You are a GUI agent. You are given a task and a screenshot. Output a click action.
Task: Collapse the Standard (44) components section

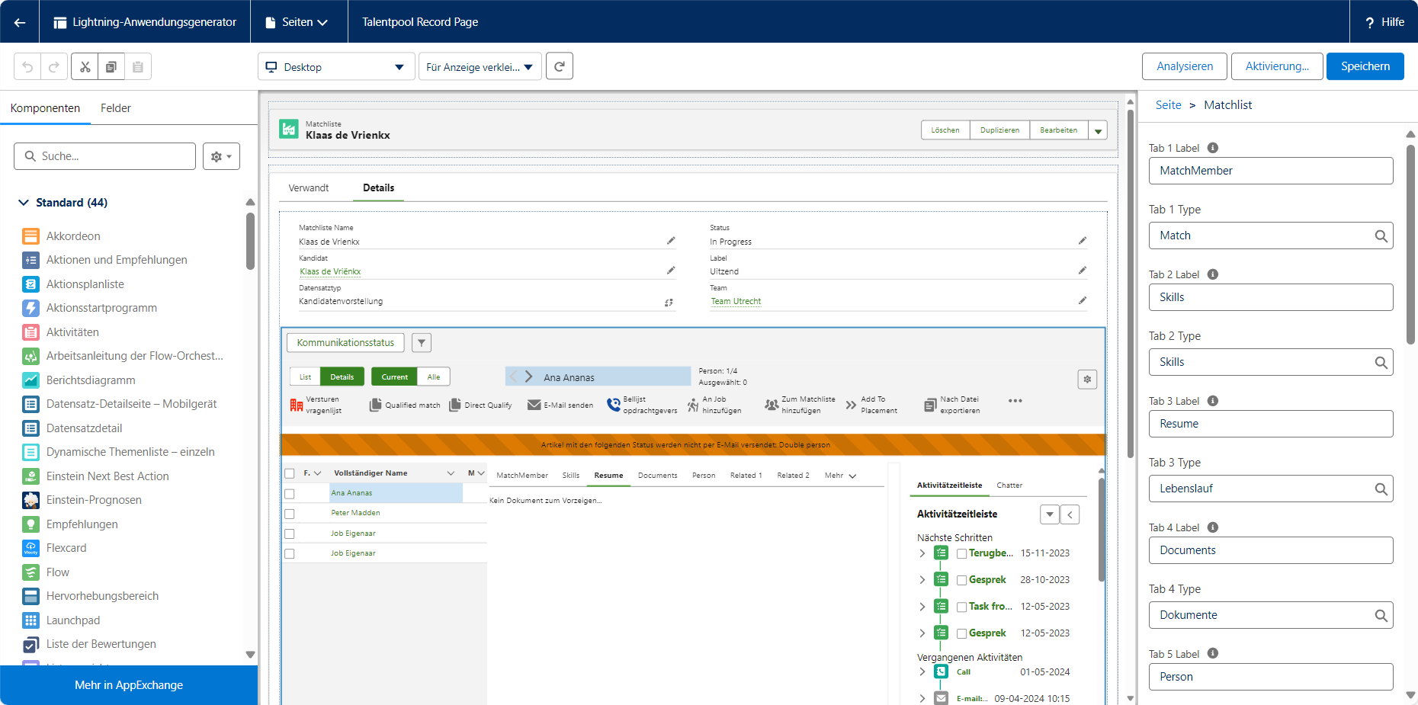[24, 203]
